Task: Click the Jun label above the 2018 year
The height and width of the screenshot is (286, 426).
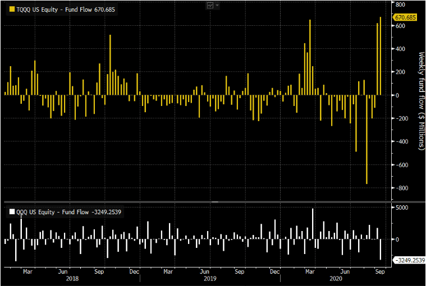Action: (x=63, y=271)
